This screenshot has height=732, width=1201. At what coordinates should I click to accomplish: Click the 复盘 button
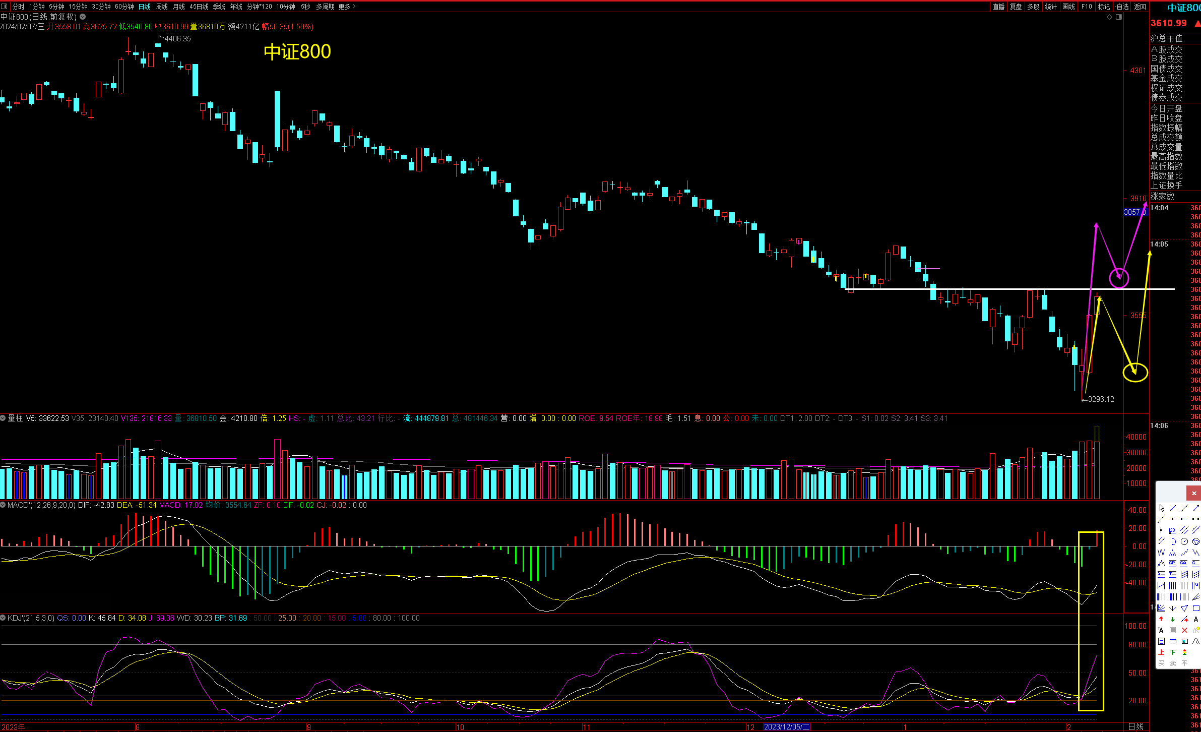coord(1016,7)
